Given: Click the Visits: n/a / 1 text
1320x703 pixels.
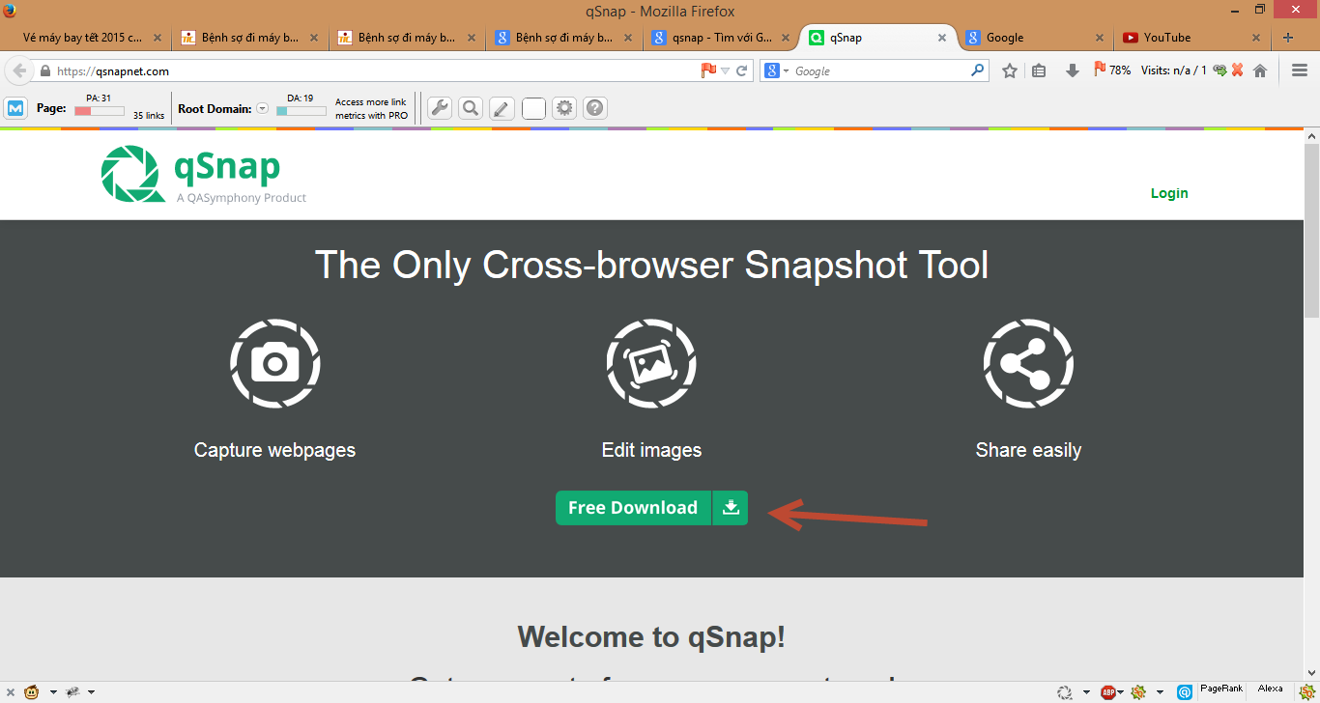Looking at the screenshot, I should coord(1174,70).
